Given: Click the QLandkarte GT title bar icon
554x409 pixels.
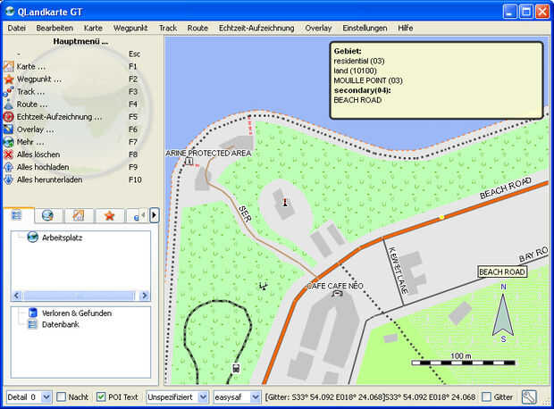Looking at the screenshot, I should [10, 12].
